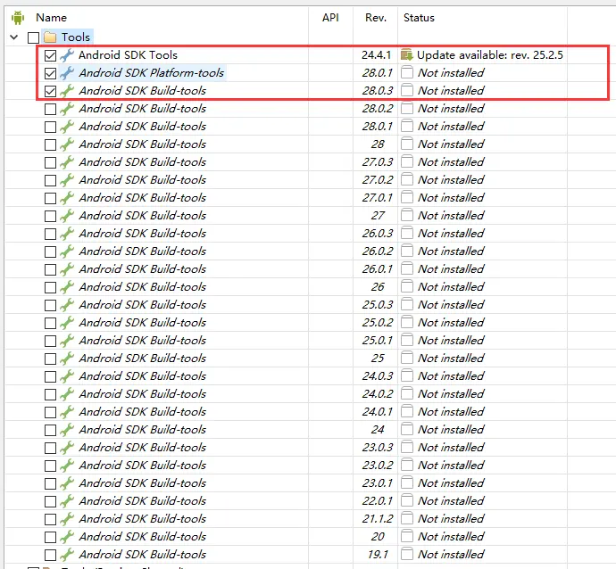Check the Tools folder checkbox
616x569 pixels.
[x=33, y=37]
